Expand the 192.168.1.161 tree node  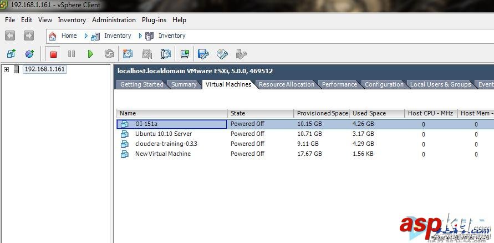tap(6, 70)
